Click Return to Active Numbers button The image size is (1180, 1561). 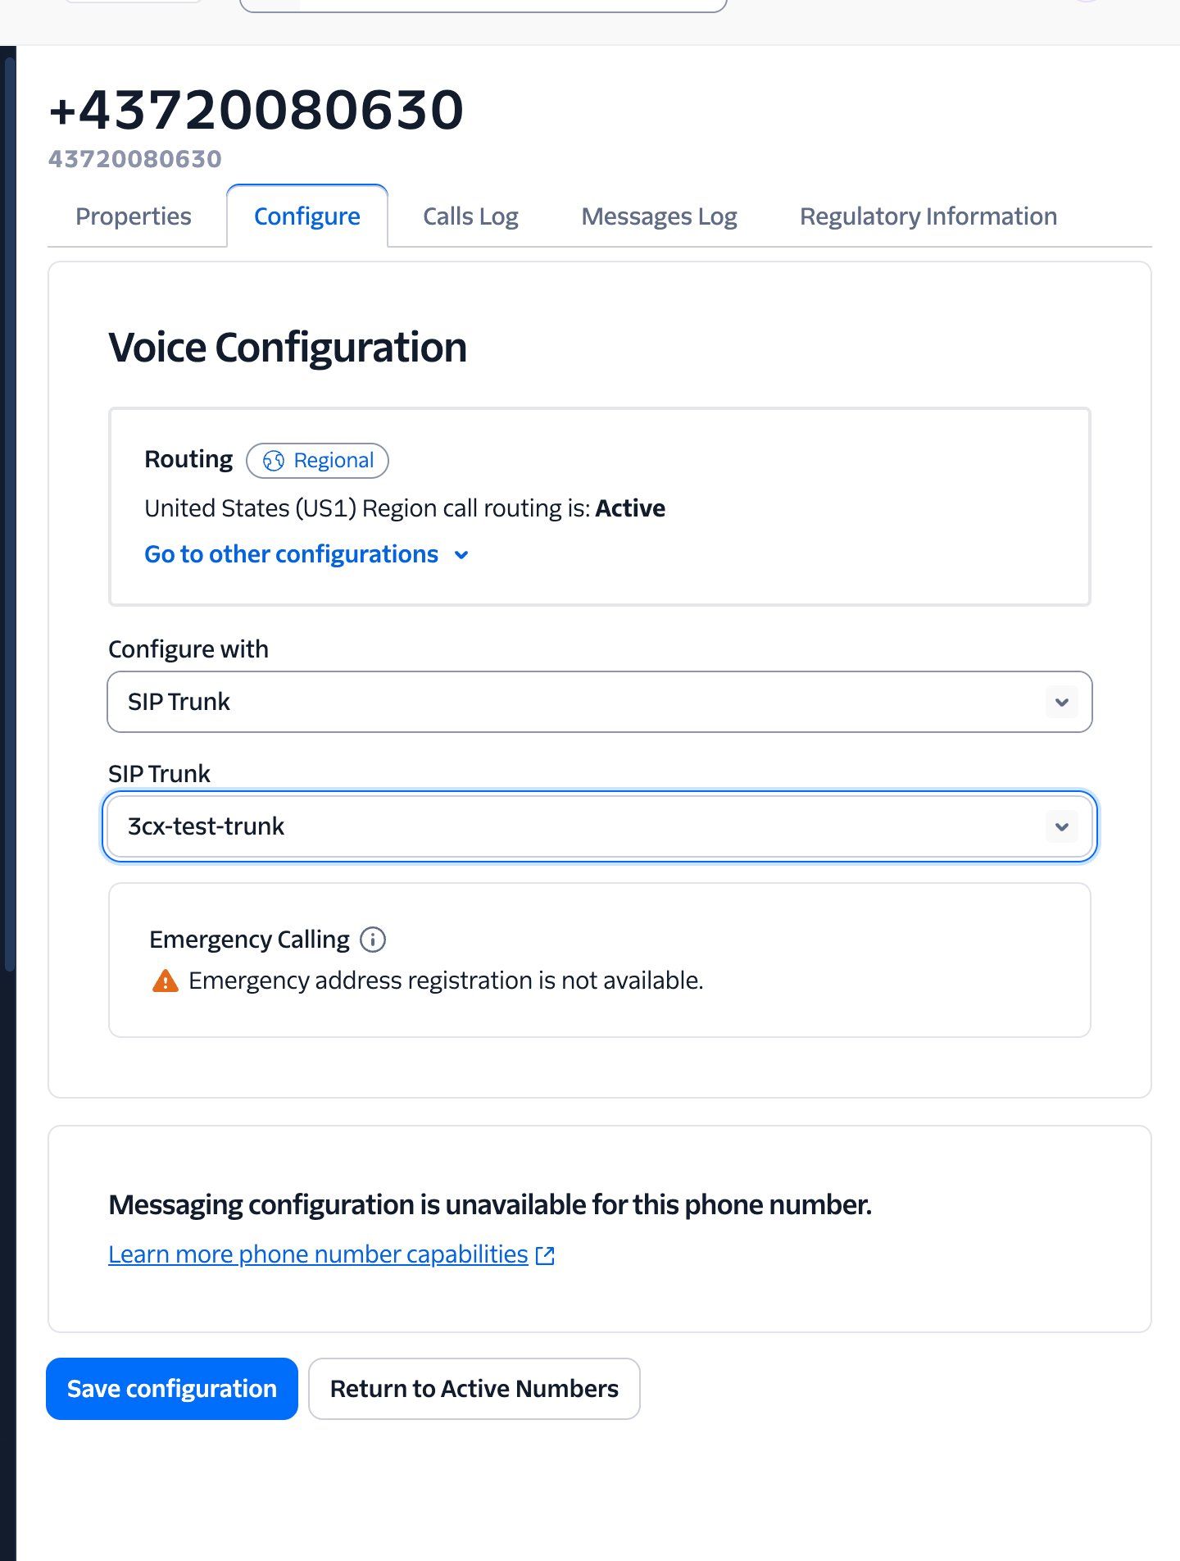coord(474,1389)
